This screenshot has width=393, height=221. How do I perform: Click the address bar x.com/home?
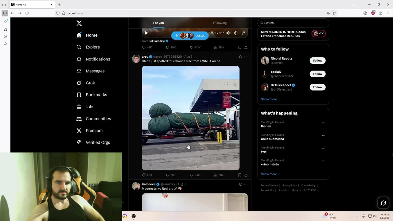(x=190, y=13)
